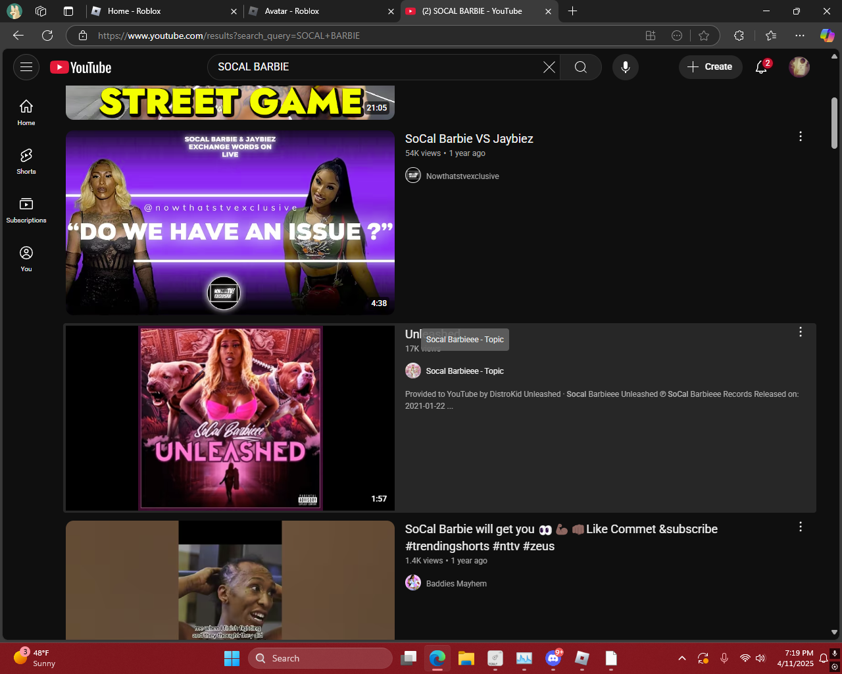Open the Socal Barbieee - Topic channel link
The image size is (842, 674).
click(465, 371)
